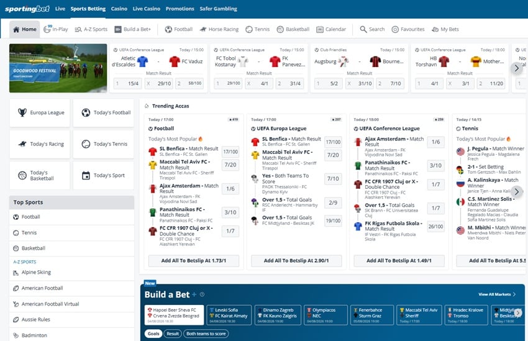The height and width of the screenshot is (341, 528).
Task: Open the Today's Sport tile
Action: coord(103,175)
